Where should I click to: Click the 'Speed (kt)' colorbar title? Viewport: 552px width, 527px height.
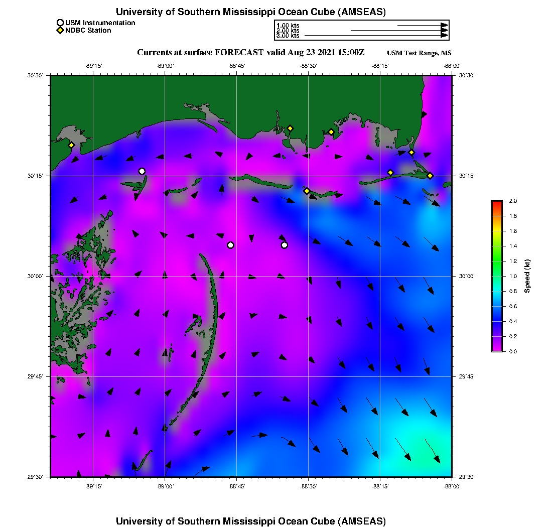(x=527, y=276)
